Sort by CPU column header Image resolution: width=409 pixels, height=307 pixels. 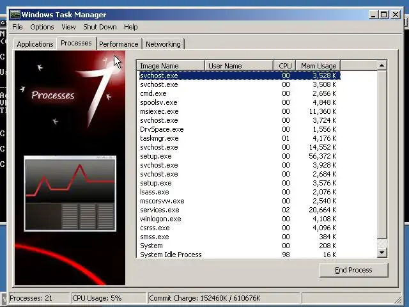284,66
